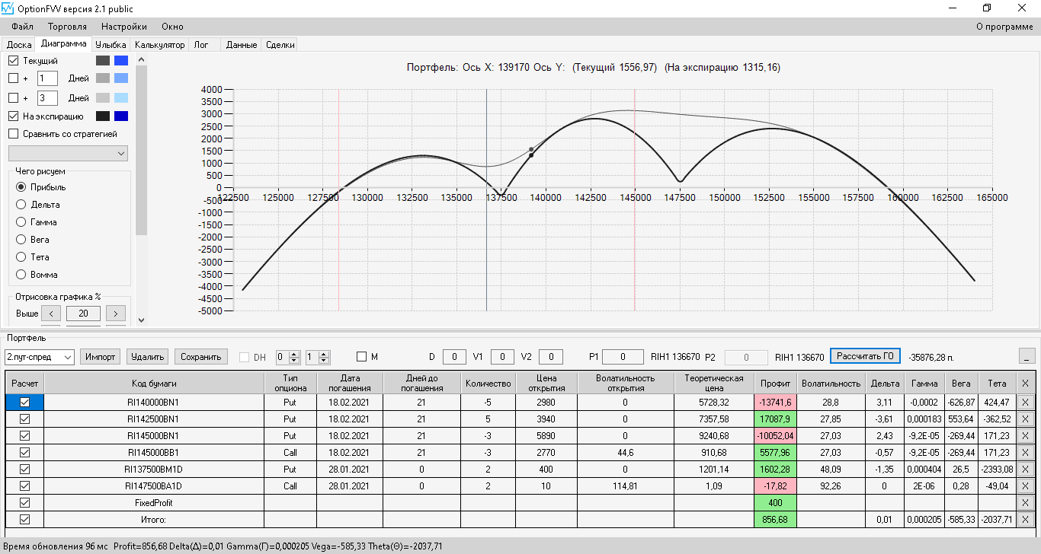Remove the FixedProfit row with its X
Viewport: 1041px width, 554px height.
click(x=1025, y=502)
